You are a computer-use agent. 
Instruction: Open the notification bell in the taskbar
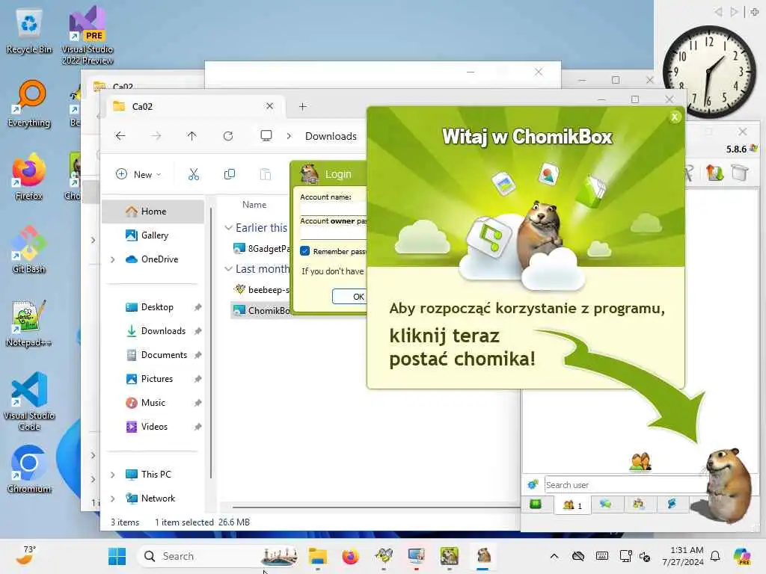pyautogui.click(x=715, y=556)
